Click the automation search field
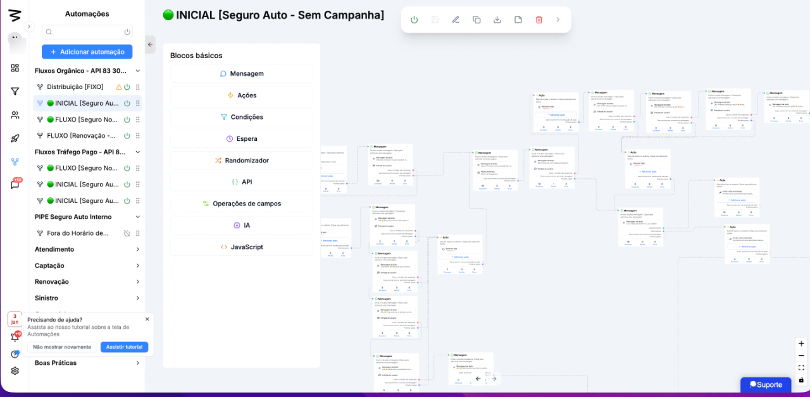Viewport: 810px width, 397px height. pyautogui.click(x=87, y=32)
